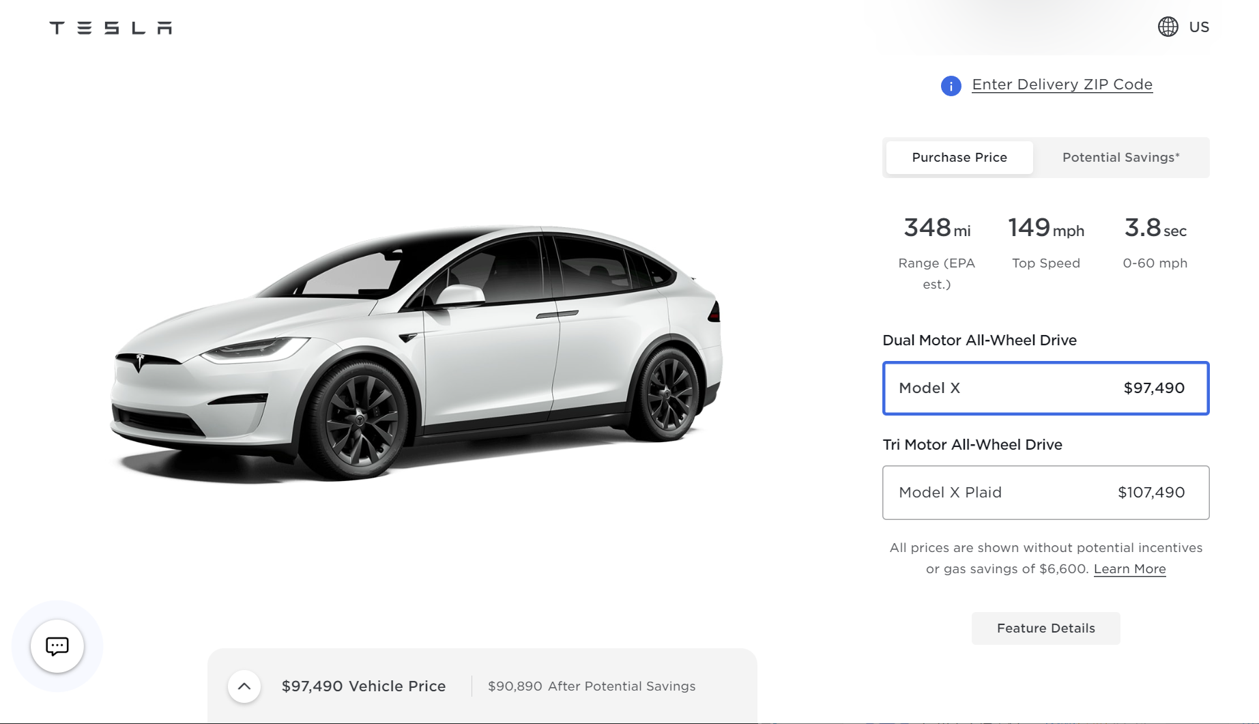Click the Learn More link
Screen dimensions: 1259x724
(1129, 568)
